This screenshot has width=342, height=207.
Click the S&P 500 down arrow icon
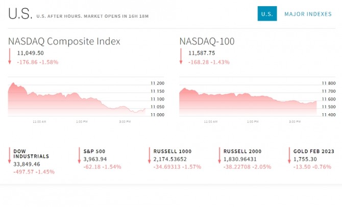tap(79, 156)
